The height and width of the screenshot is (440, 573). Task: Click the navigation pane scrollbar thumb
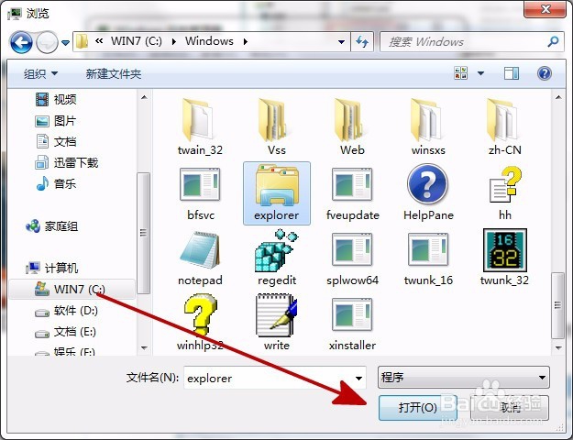point(143,233)
